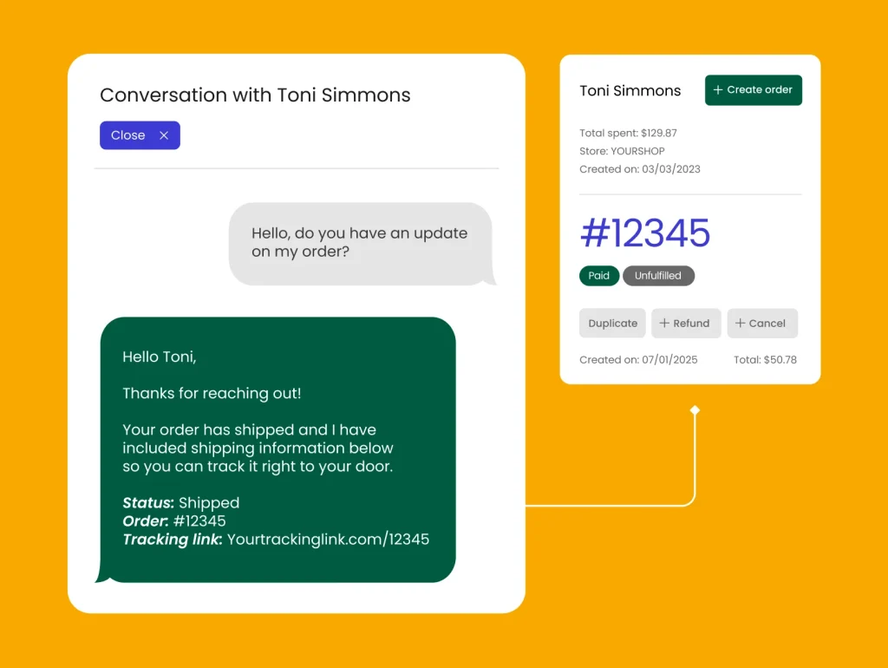Click the plus icon beside Refund
This screenshot has width=888, height=668.
click(x=664, y=324)
